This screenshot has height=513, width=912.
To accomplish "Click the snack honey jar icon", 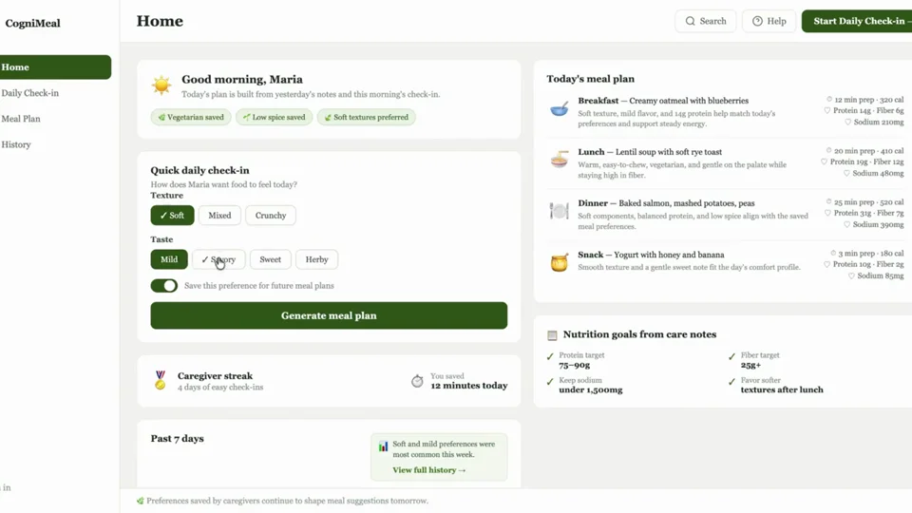I will [x=559, y=263].
